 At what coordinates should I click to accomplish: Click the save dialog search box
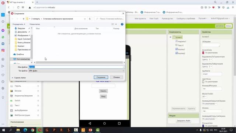[109, 19]
